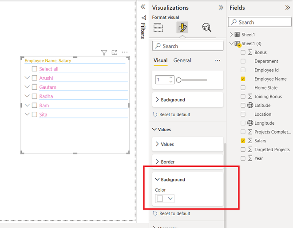Image resolution: width=293 pixels, height=228 pixels.
Task: Switch to the Visual tab
Action: [x=161, y=60]
